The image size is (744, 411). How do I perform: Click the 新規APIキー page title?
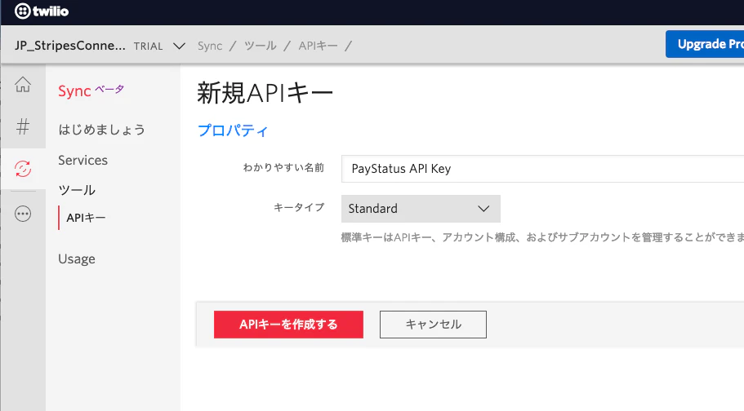265,92
